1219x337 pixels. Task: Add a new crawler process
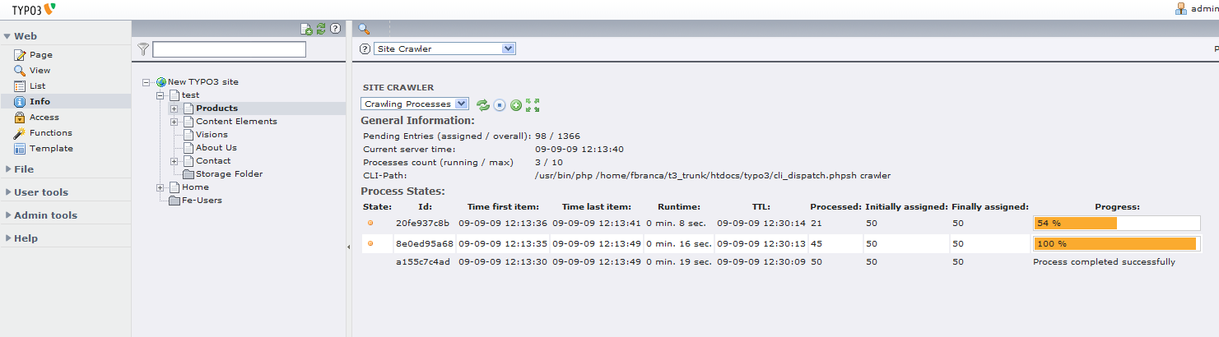(516, 104)
